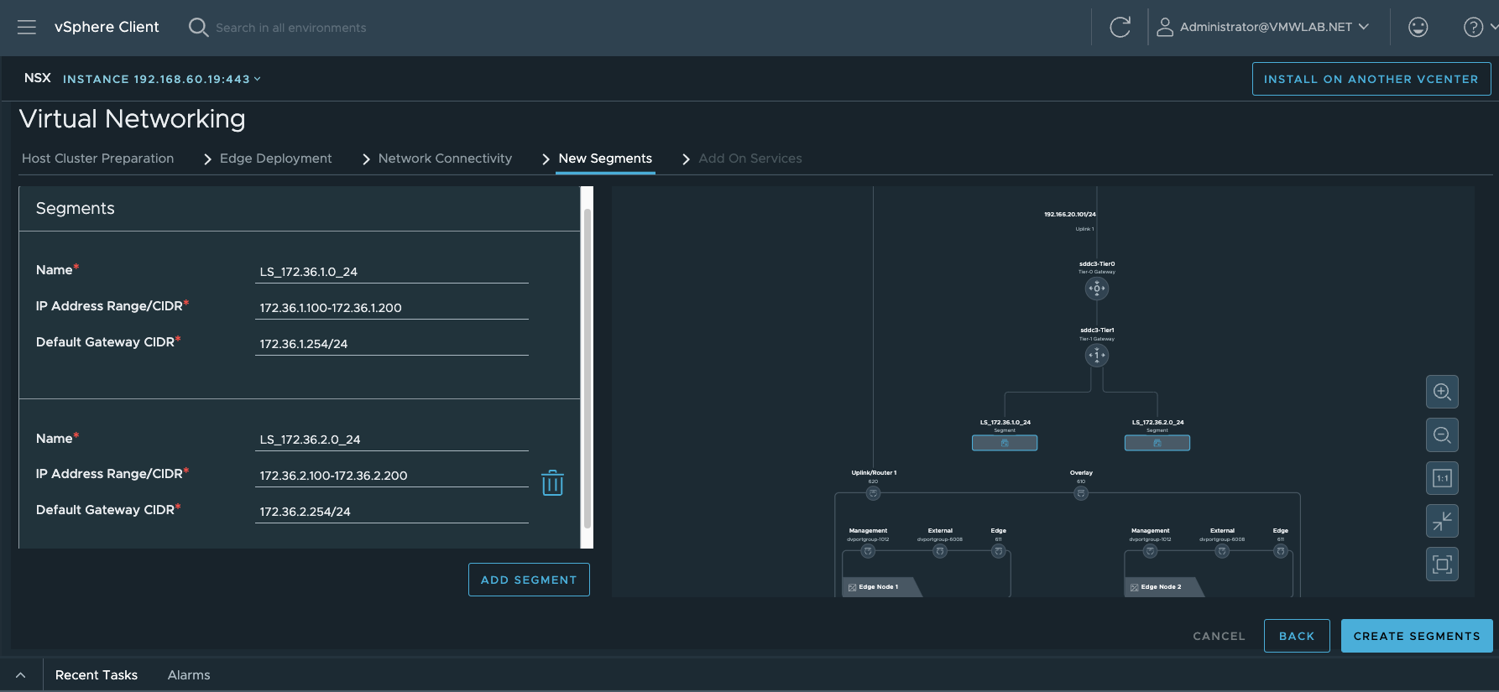The height and width of the screenshot is (692, 1499).
Task: Go to Add On Services step
Action: click(750, 159)
